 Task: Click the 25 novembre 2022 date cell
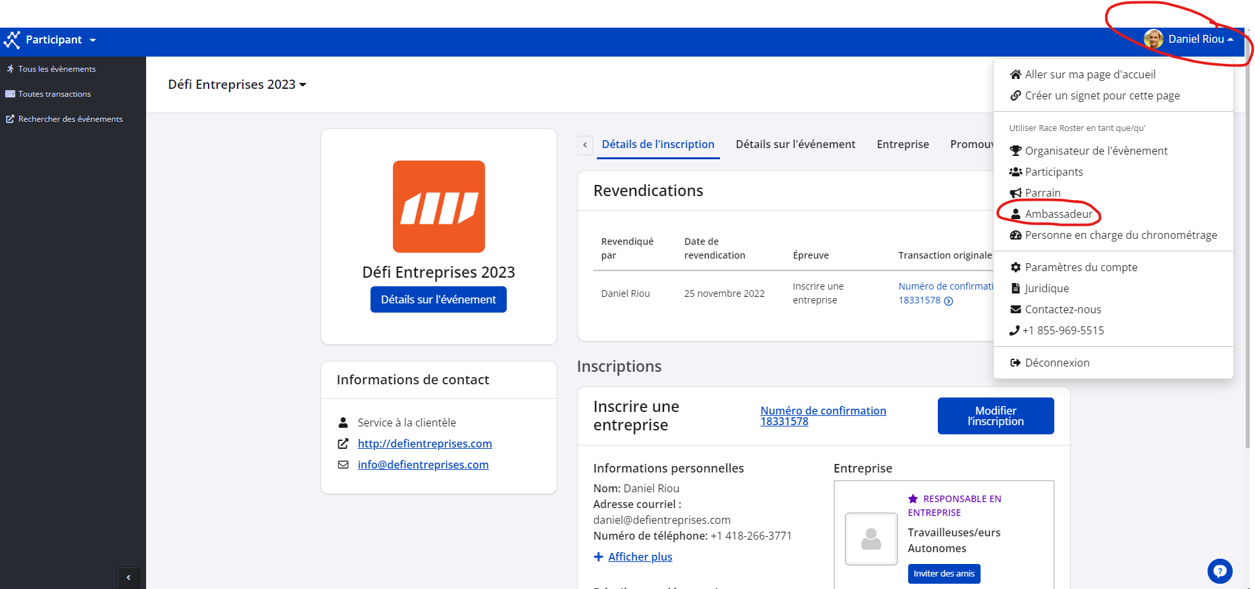pos(724,294)
